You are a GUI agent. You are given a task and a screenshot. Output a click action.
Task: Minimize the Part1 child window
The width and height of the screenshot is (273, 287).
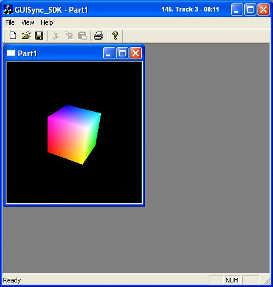(109, 53)
